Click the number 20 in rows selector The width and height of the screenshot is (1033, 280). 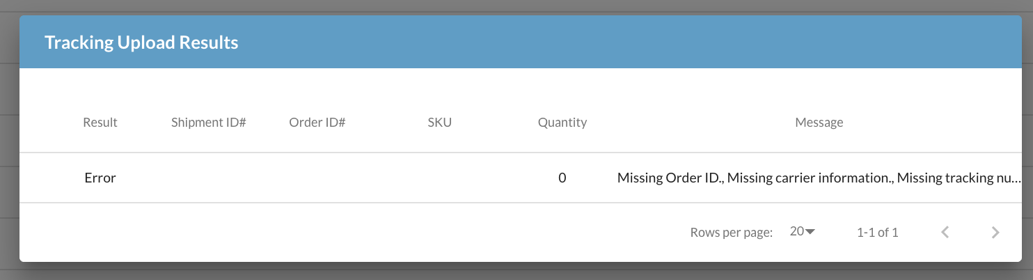click(797, 232)
